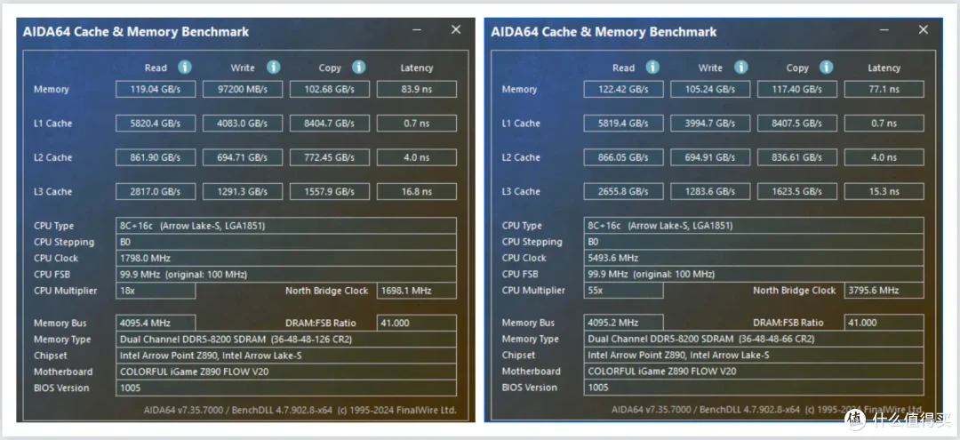Click Motherboard field in left window

coord(286,372)
